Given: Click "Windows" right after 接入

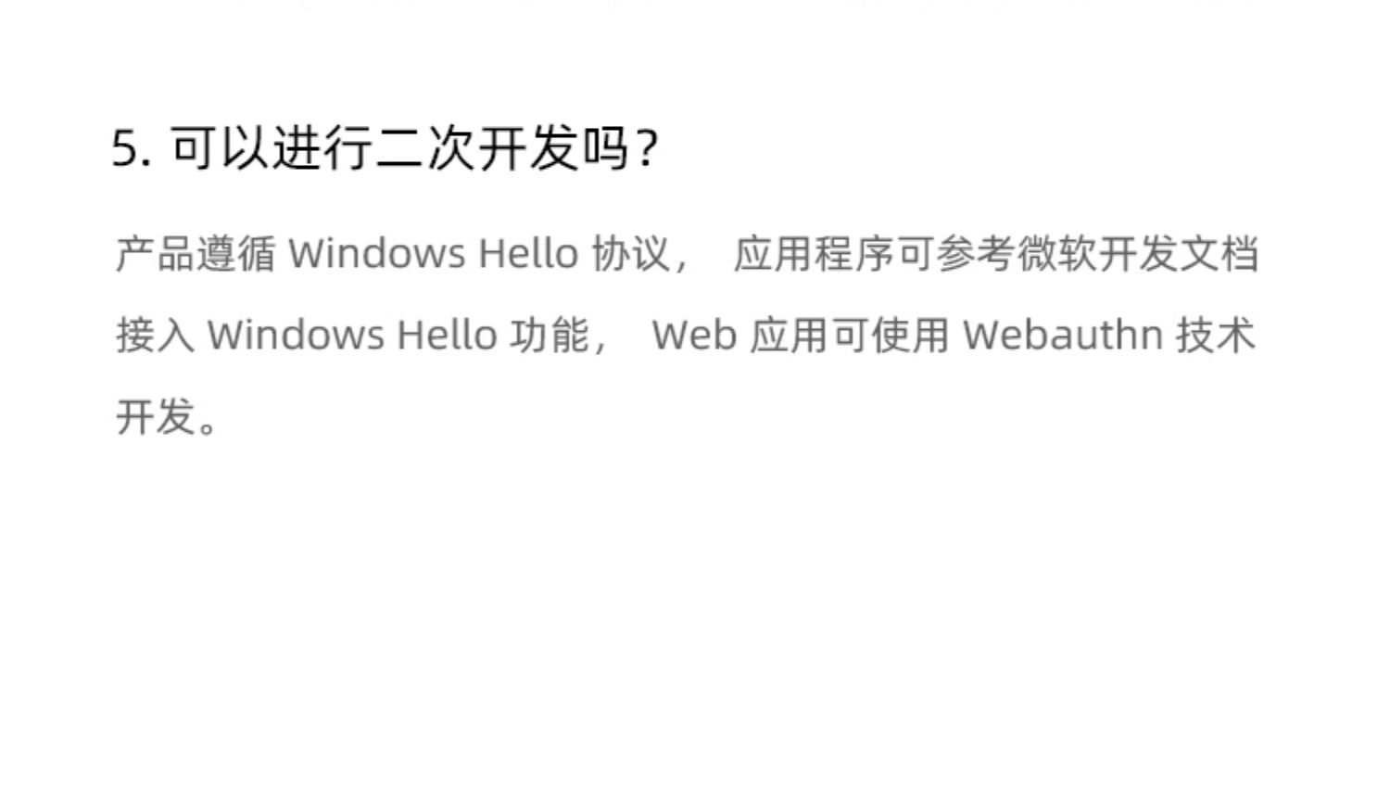Looking at the screenshot, I should click(x=296, y=335).
